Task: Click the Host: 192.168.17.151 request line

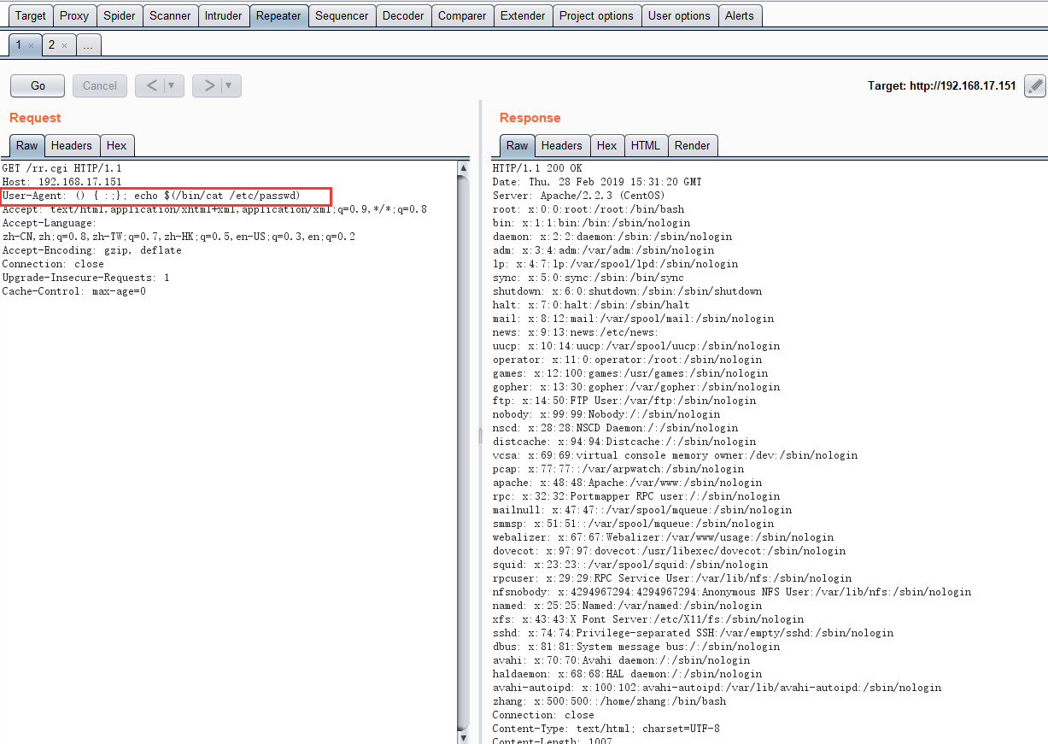Action: point(61,182)
